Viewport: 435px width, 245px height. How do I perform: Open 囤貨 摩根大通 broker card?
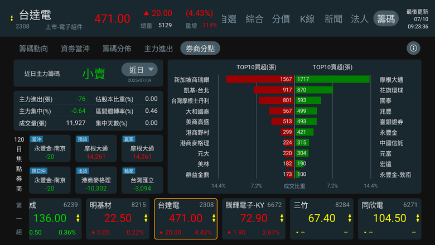96,148
